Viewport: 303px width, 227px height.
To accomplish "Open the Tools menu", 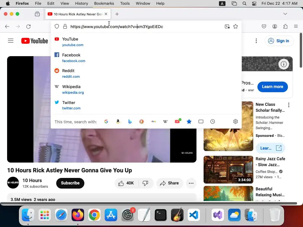I will point(125,4).
